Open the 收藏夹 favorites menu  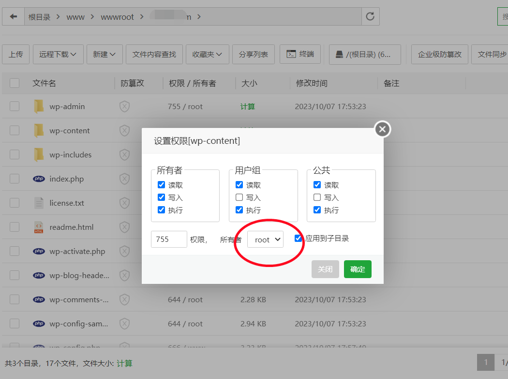[x=208, y=54]
